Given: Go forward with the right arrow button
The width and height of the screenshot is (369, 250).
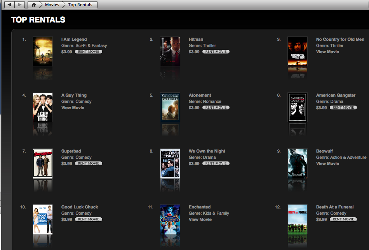Looking at the screenshot, I should [x=20, y=5].
